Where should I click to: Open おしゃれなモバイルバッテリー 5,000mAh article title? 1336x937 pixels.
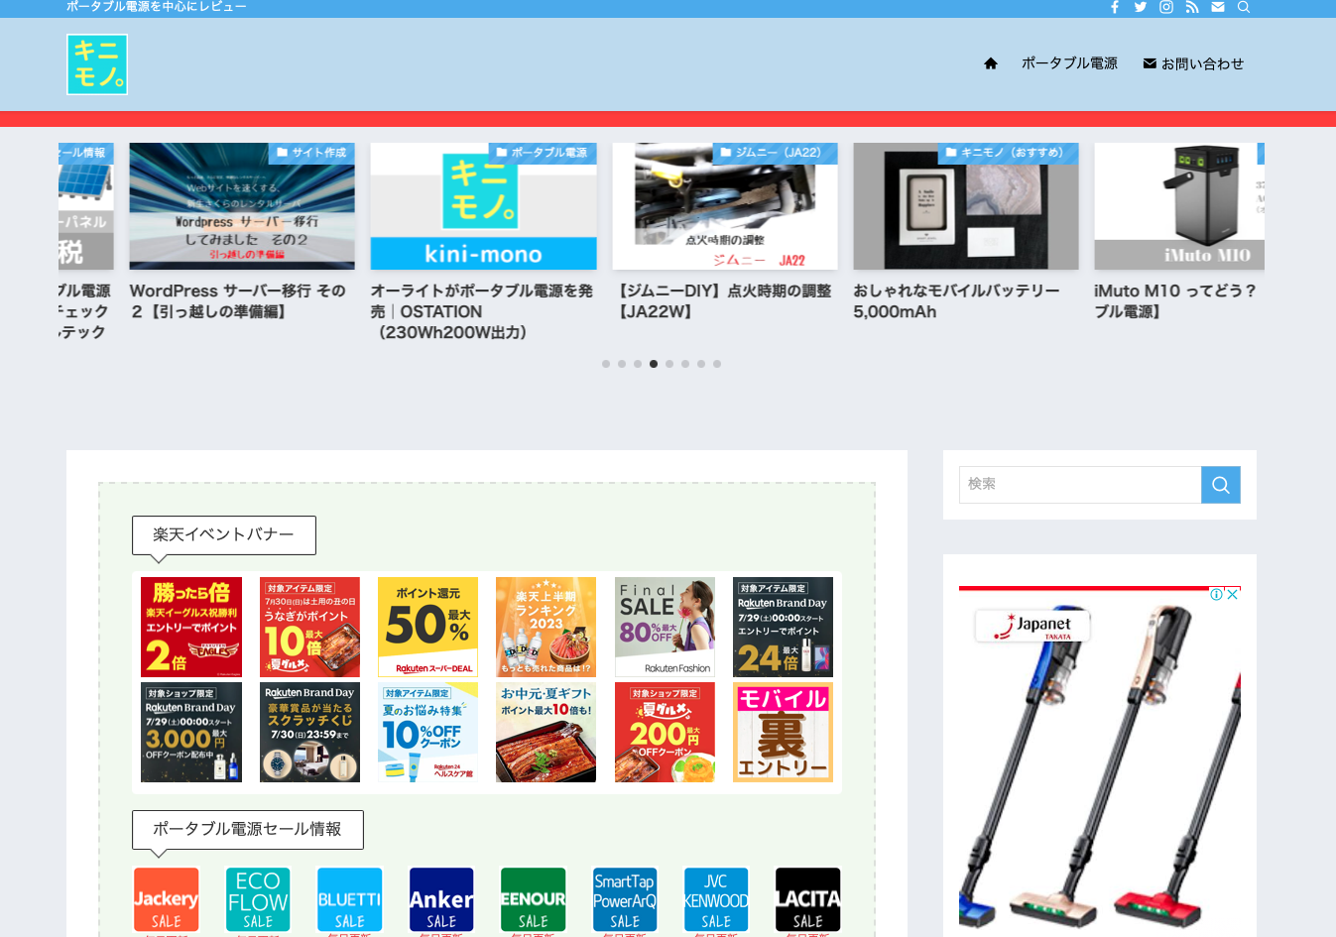(x=956, y=301)
